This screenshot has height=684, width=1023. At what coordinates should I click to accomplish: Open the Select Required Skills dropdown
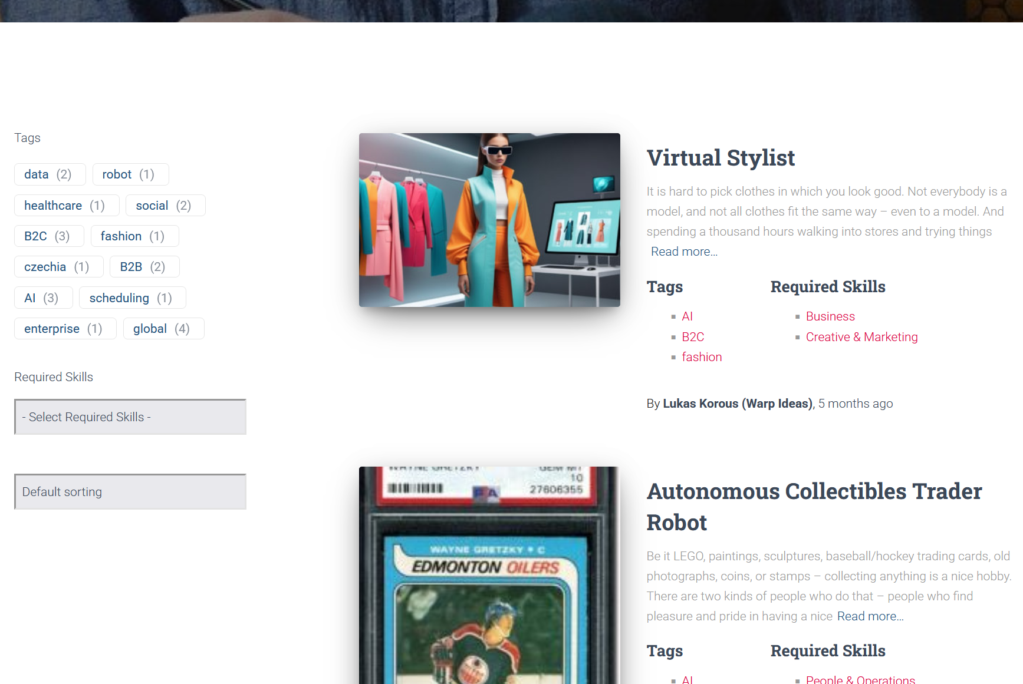coord(130,417)
